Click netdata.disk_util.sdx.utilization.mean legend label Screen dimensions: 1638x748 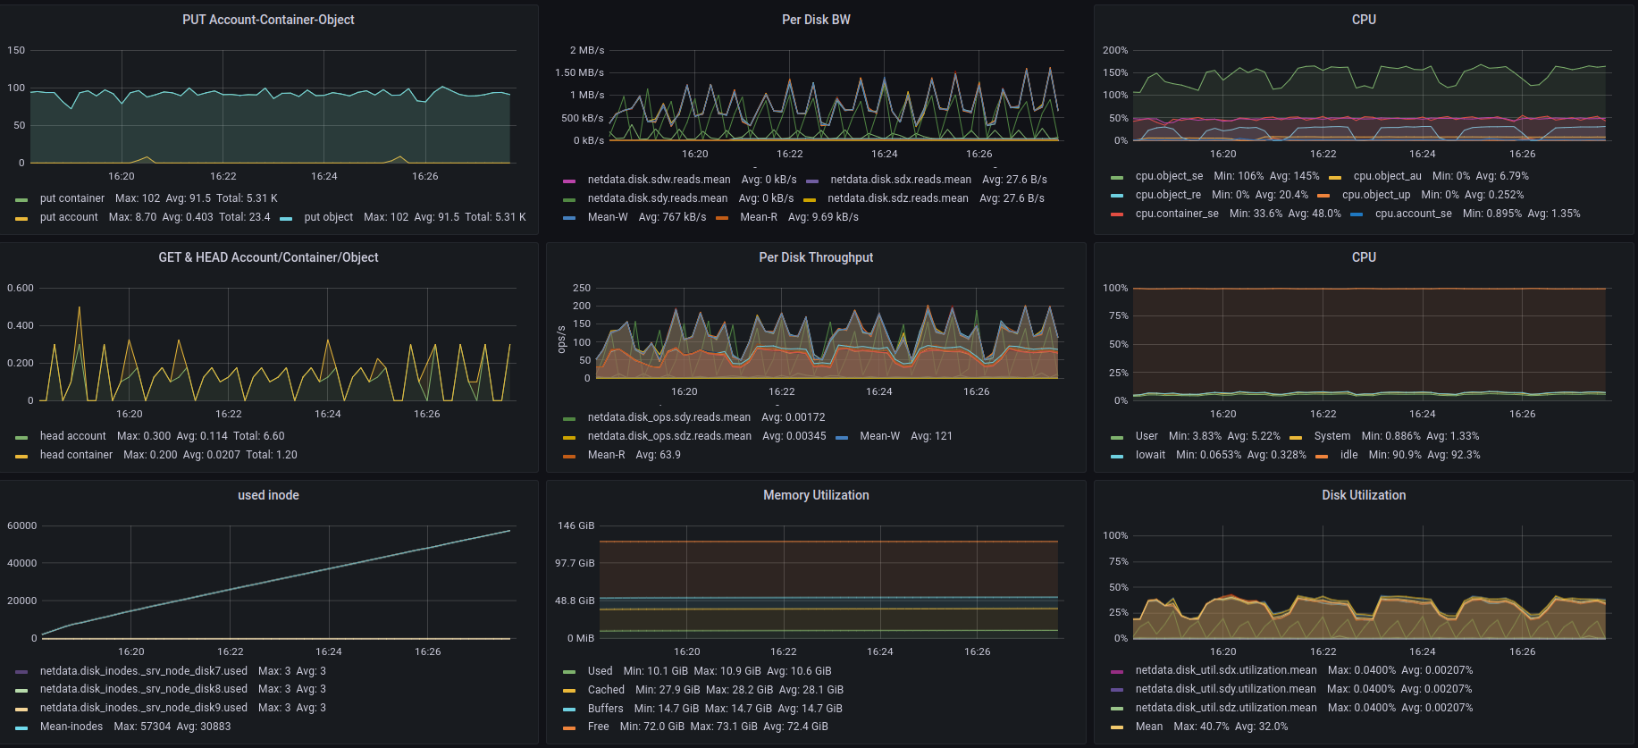[1225, 670]
